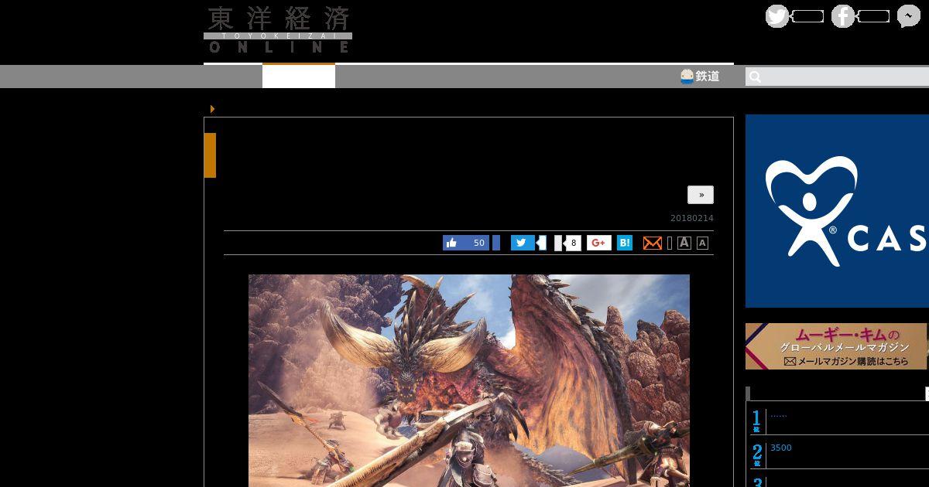The width and height of the screenshot is (929, 487).
Task: Open the rank 1 article link
Action: pos(779,416)
